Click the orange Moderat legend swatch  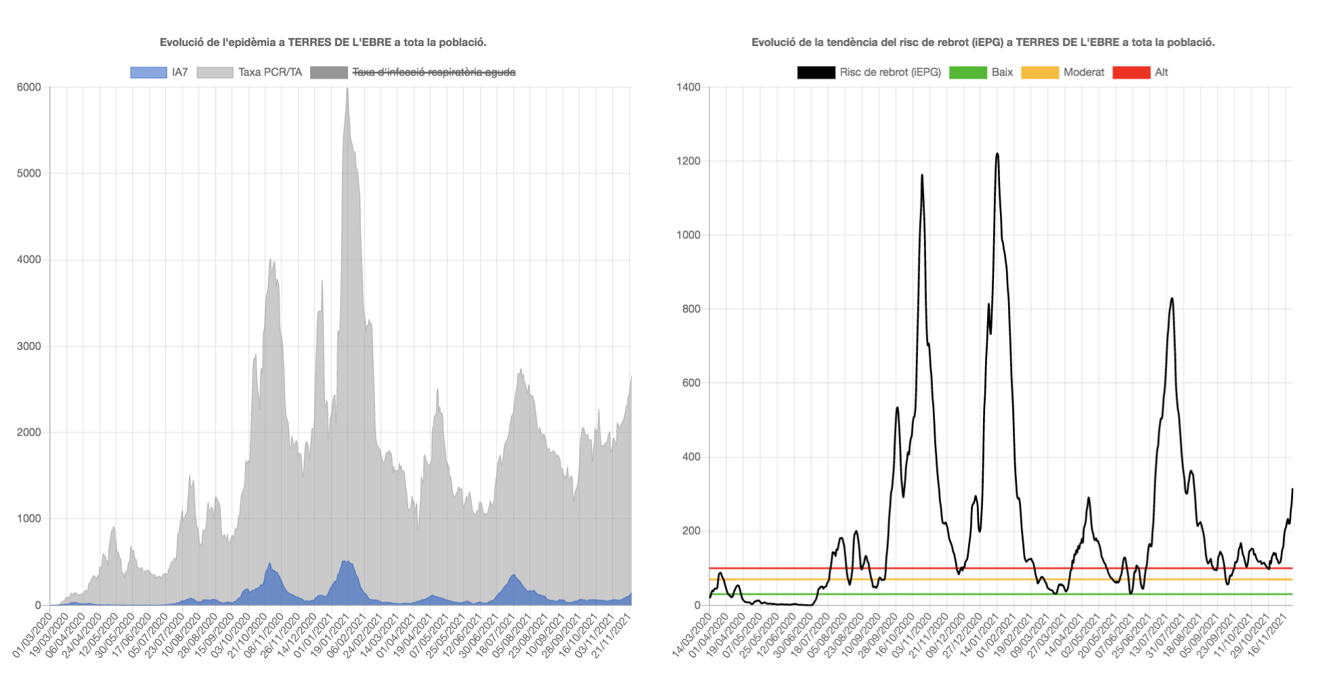click(x=1039, y=72)
